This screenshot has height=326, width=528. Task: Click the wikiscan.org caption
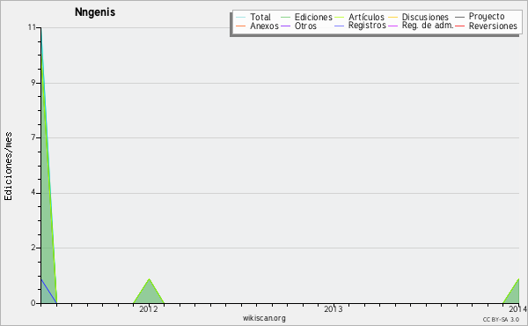pos(264,318)
